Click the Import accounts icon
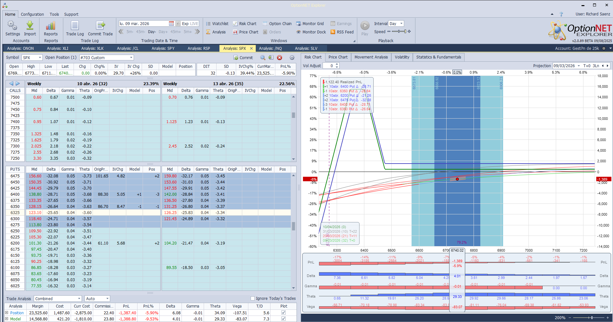 click(30, 28)
